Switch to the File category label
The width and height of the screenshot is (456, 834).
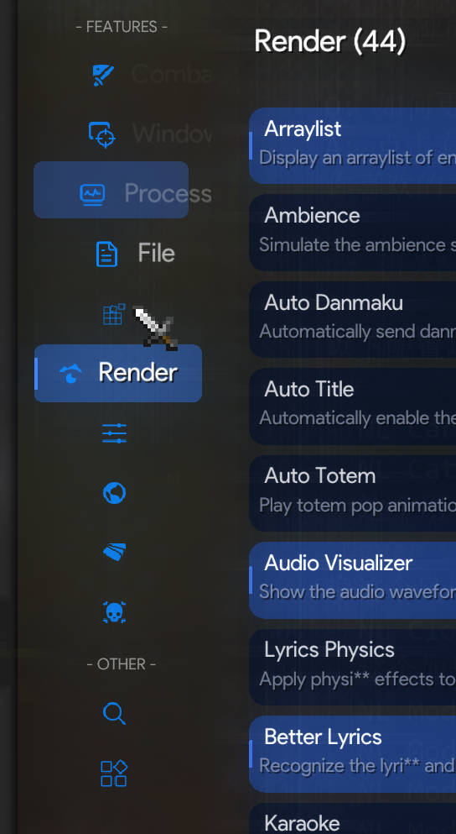[x=156, y=253]
